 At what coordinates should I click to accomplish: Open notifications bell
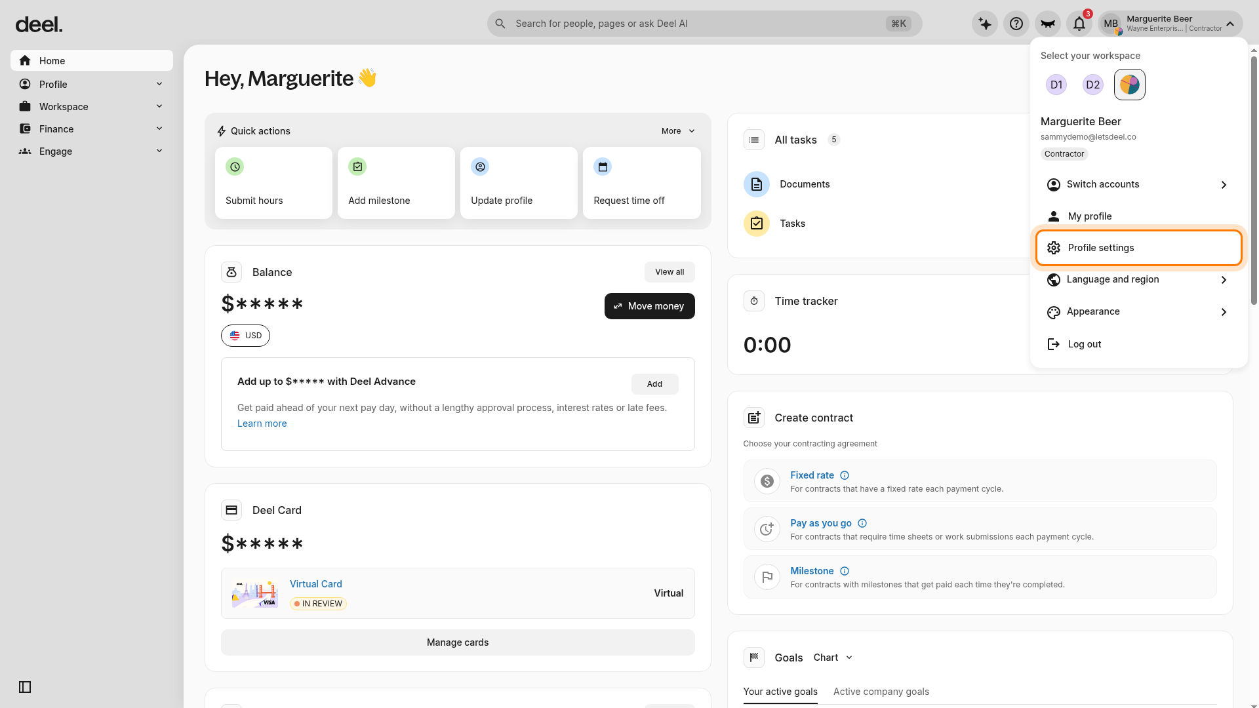point(1079,24)
